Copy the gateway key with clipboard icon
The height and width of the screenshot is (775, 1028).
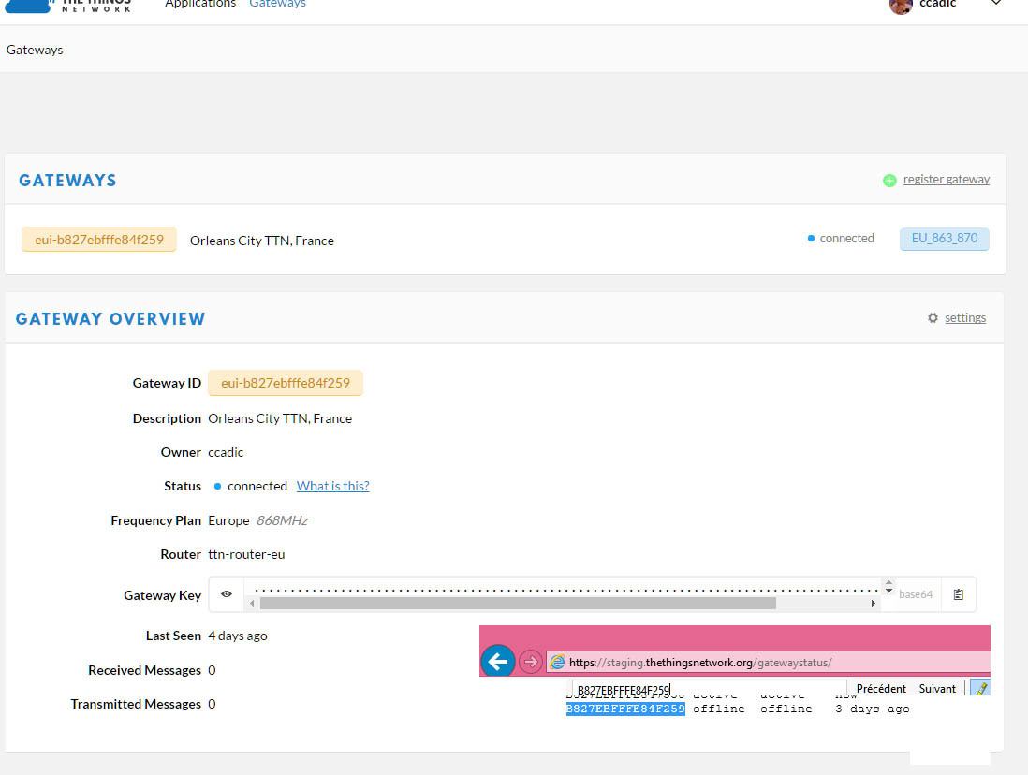point(959,594)
